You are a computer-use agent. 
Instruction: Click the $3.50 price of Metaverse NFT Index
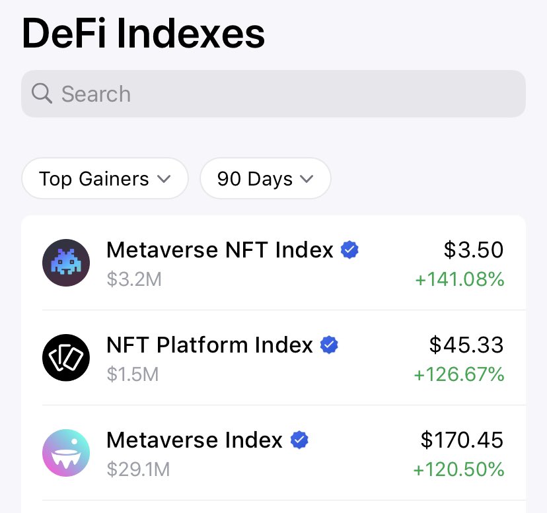click(x=474, y=250)
